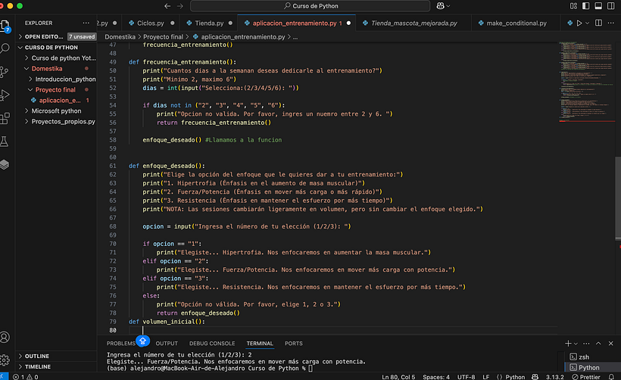Viewport: 621px width, 380px height.
Task: Toggle the bottom panel visibility
Action: pos(598,6)
